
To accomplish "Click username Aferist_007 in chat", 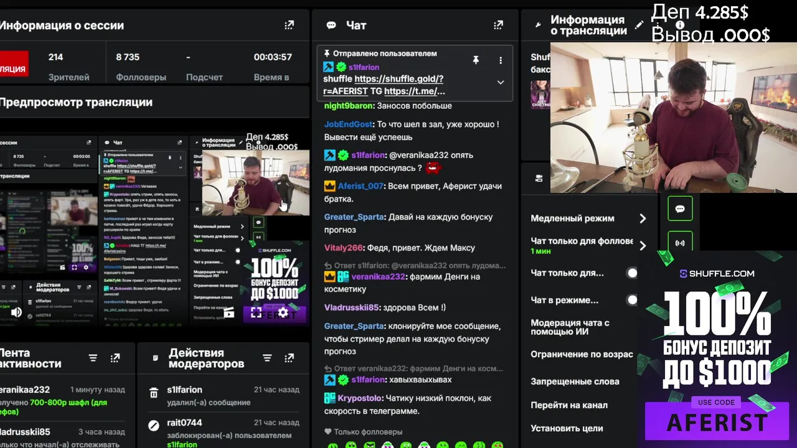I will pos(361,186).
